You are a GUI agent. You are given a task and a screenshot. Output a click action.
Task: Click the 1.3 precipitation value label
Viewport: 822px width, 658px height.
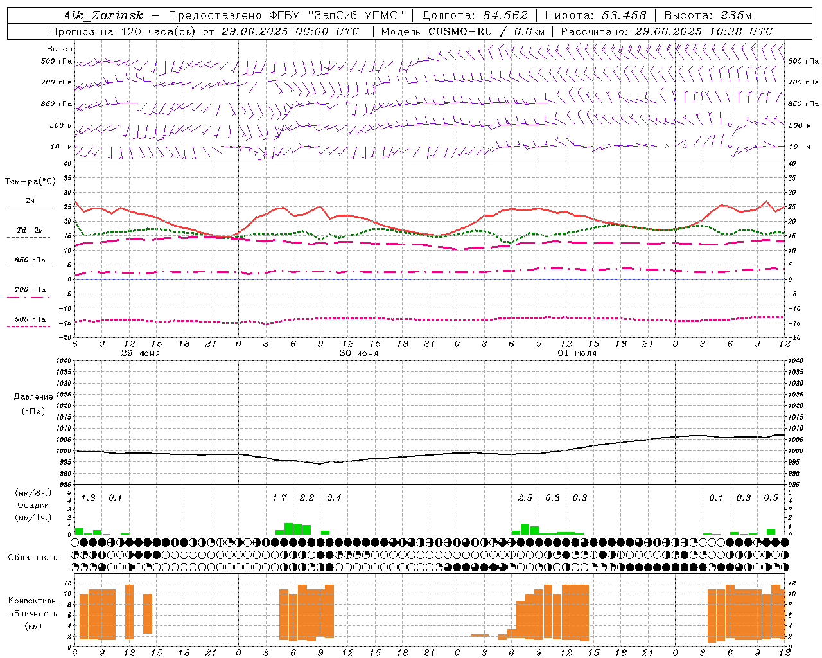point(89,497)
